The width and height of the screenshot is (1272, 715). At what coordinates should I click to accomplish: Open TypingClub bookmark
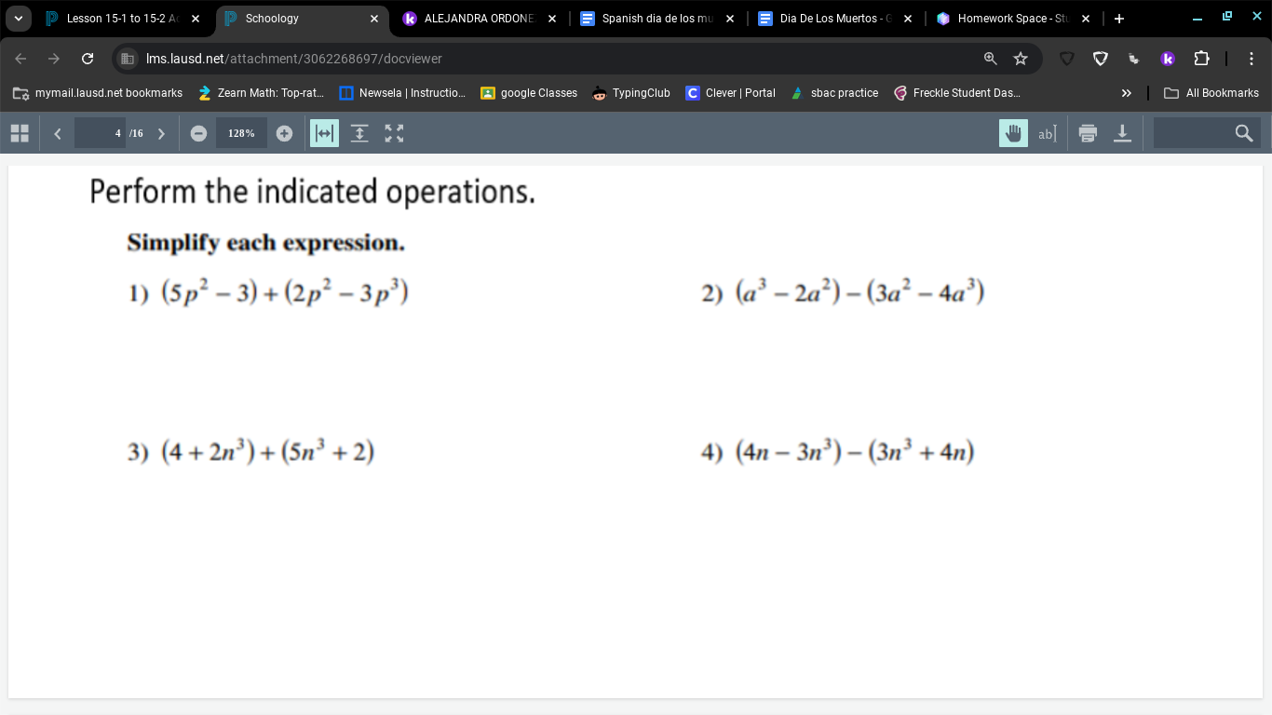click(x=631, y=93)
